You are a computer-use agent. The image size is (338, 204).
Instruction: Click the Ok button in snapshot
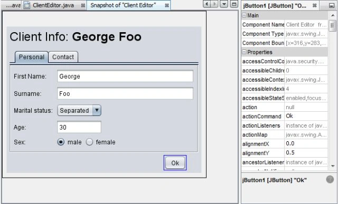175,163
